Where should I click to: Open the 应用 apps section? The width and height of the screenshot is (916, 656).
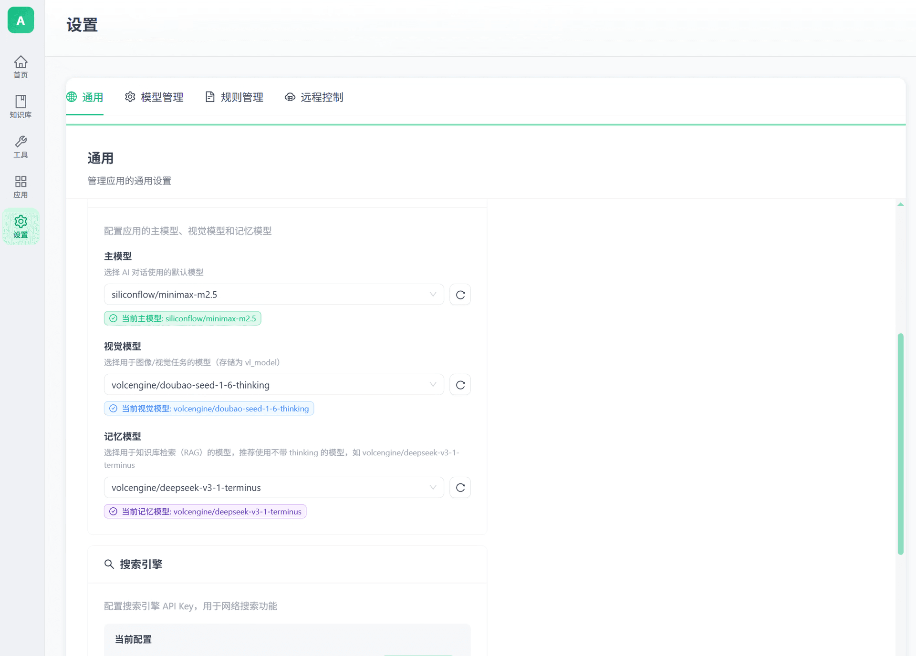[x=21, y=187]
